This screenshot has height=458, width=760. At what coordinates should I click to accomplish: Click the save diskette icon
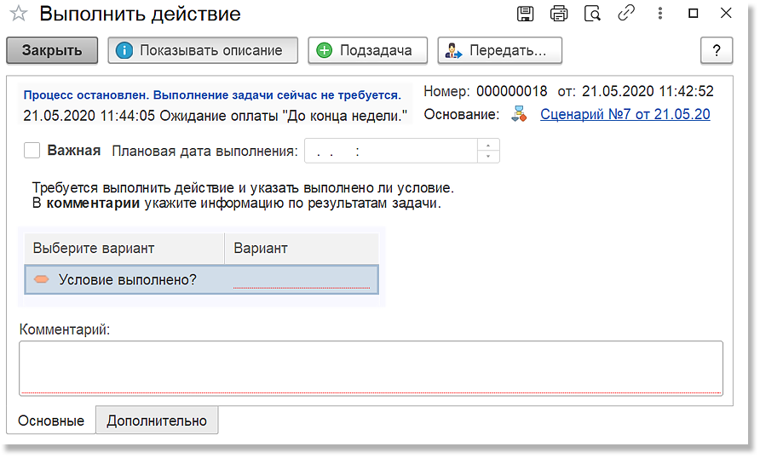click(x=525, y=14)
